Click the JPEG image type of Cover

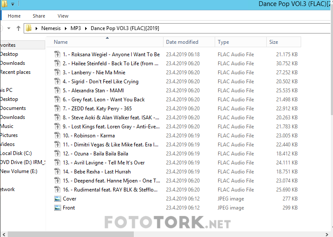(x=231, y=199)
